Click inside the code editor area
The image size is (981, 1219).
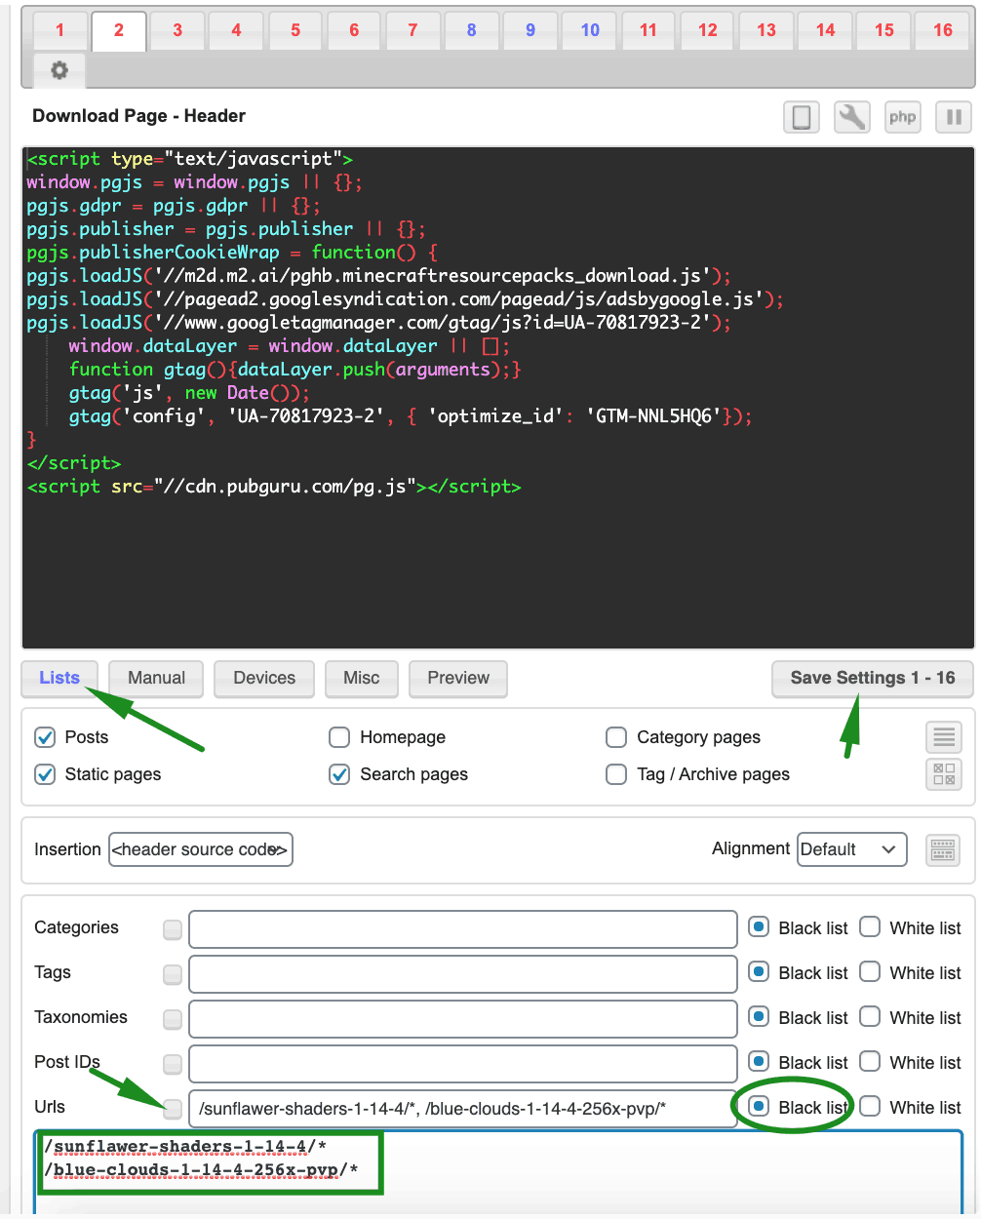[x=498, y=398]
